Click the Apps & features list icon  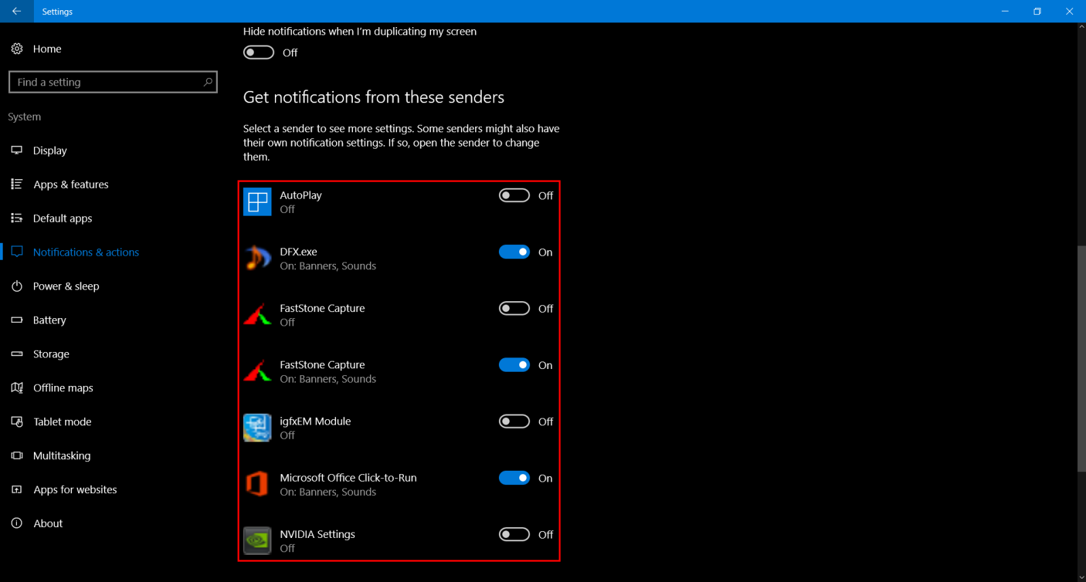(x=17, y=185)
